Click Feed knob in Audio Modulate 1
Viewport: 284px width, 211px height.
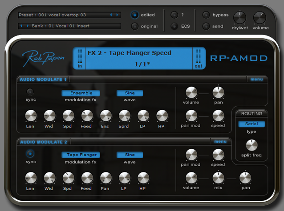click(x=87, y=115)
